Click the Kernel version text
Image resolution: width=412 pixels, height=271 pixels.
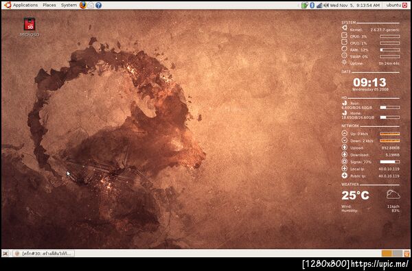(385, 30)
